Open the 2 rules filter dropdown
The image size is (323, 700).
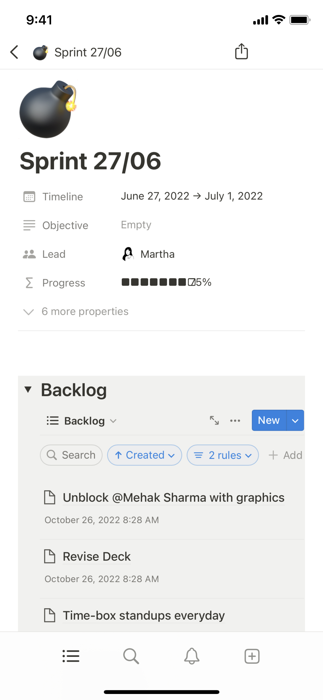coord(223,455)
